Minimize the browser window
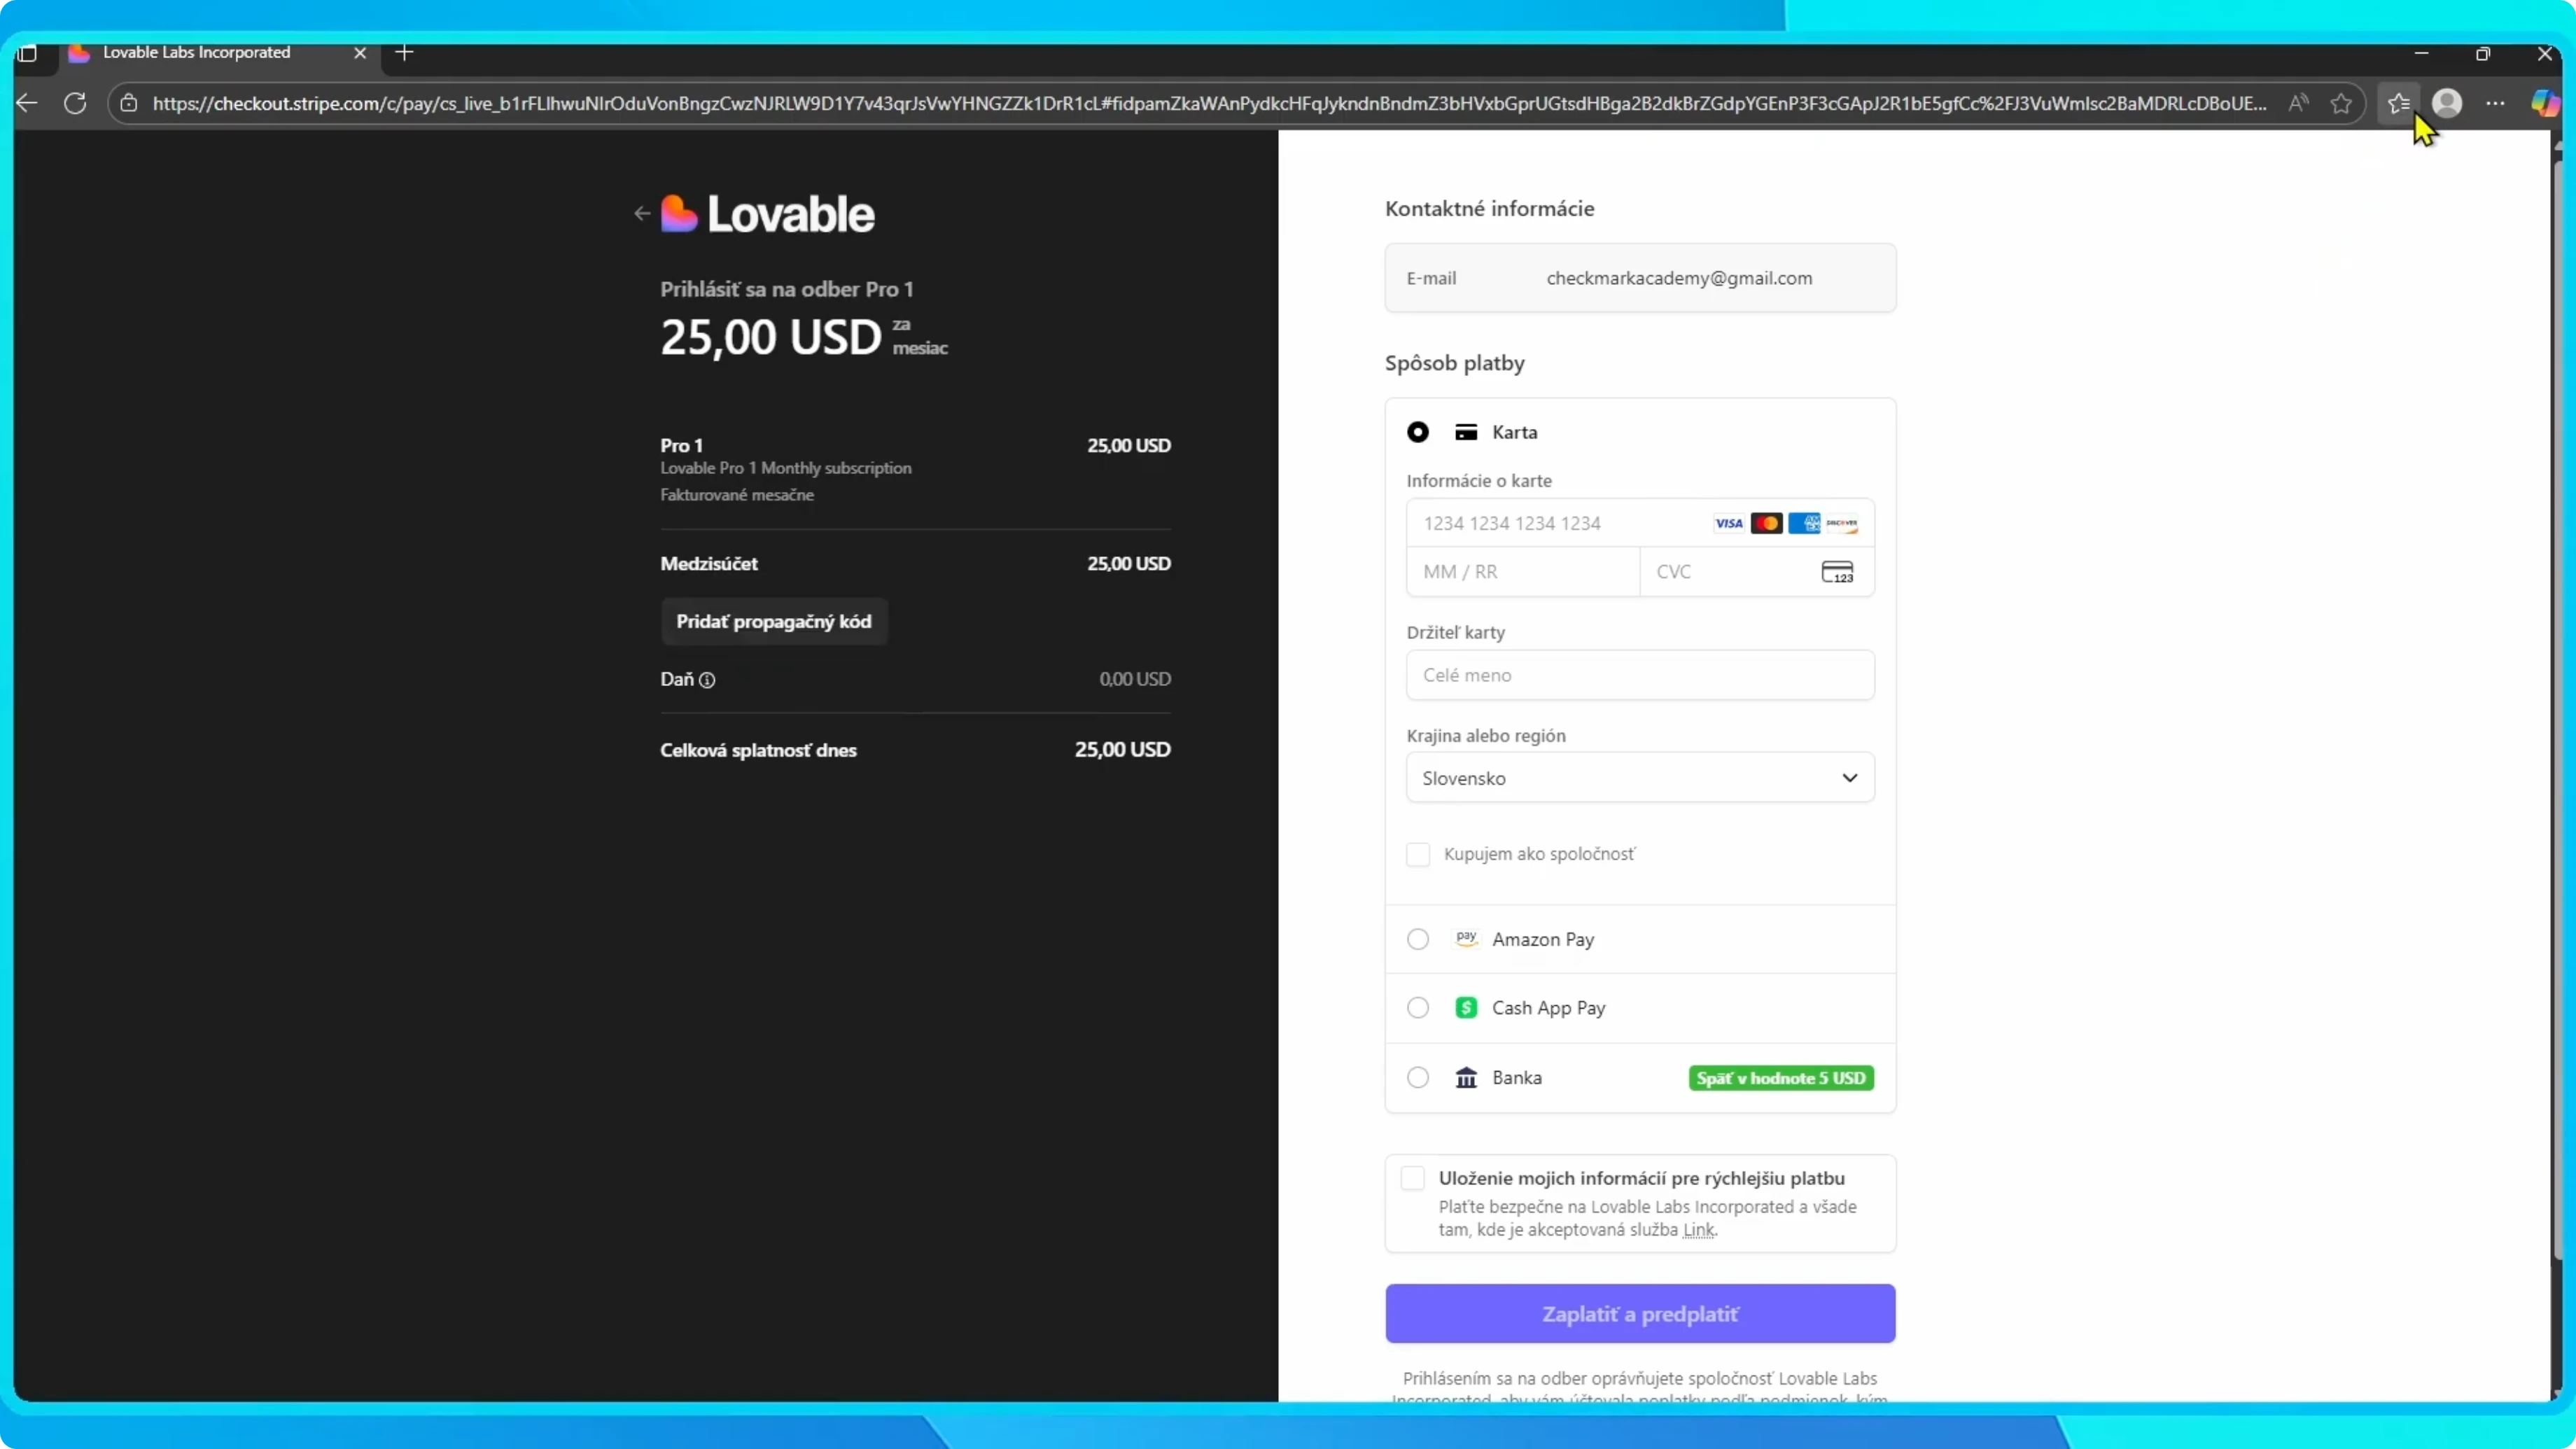 pyautogui.click(x=2421, y=53)
